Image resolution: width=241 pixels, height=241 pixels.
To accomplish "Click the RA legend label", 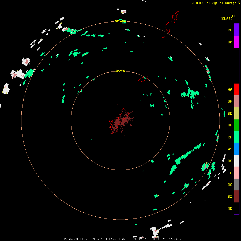I will pyautogui.click(x=230, y=137).
